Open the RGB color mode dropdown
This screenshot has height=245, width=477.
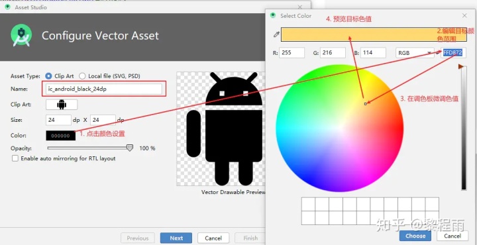pyautogui.click(x=415, y=52)
